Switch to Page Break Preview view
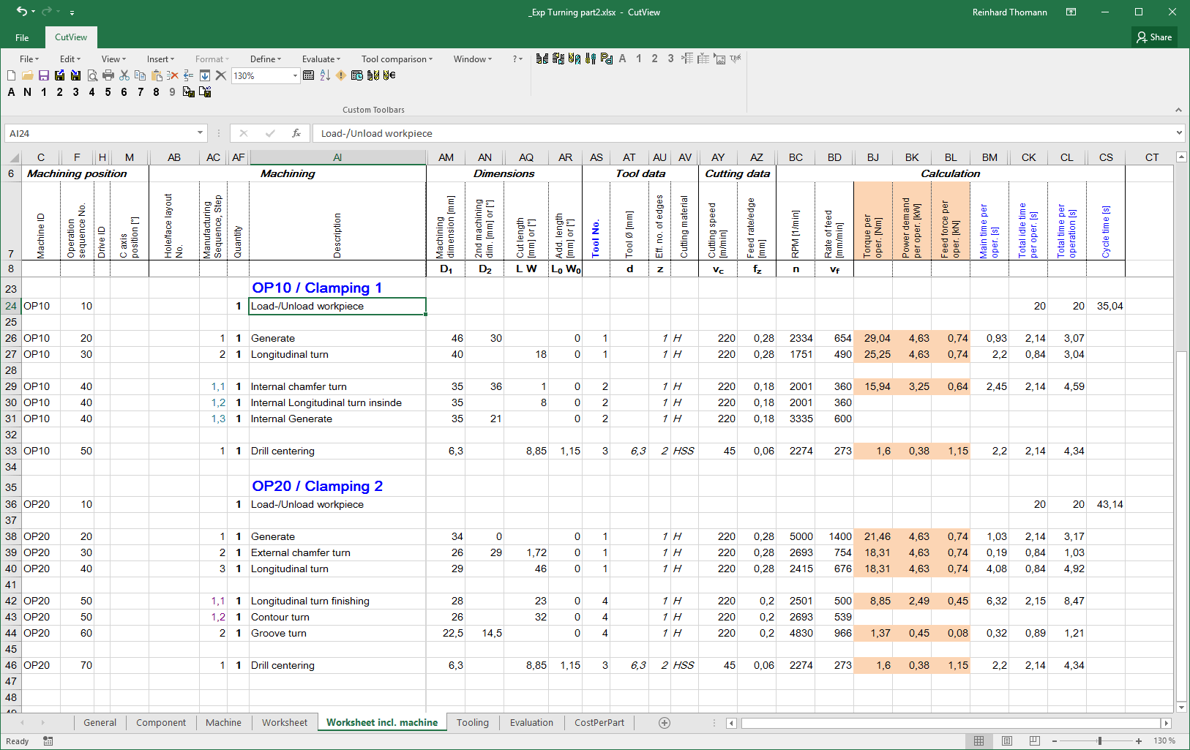This screenshot has width=1190, height=750. pos(1034,741)
